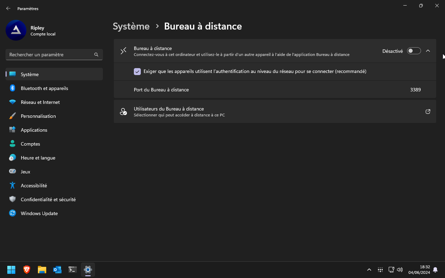Open the clock showing 18:32

point(419,270)
